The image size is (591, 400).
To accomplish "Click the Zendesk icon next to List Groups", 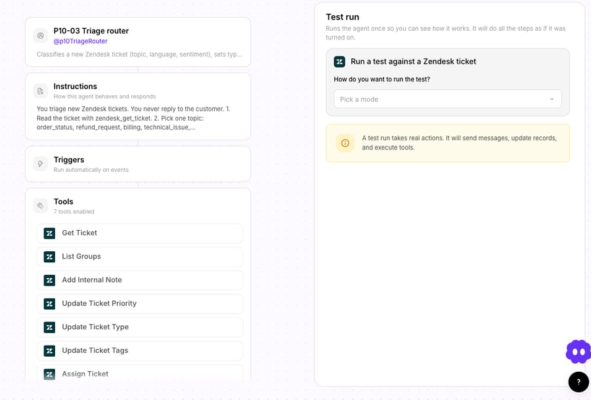I will pyautogui.click(x=49, y=256).
